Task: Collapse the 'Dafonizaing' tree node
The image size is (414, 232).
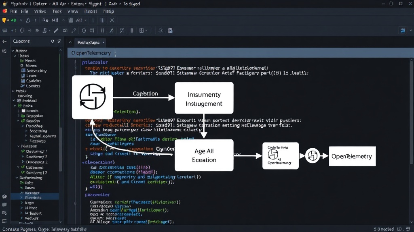Action: [x=17, y=178]
